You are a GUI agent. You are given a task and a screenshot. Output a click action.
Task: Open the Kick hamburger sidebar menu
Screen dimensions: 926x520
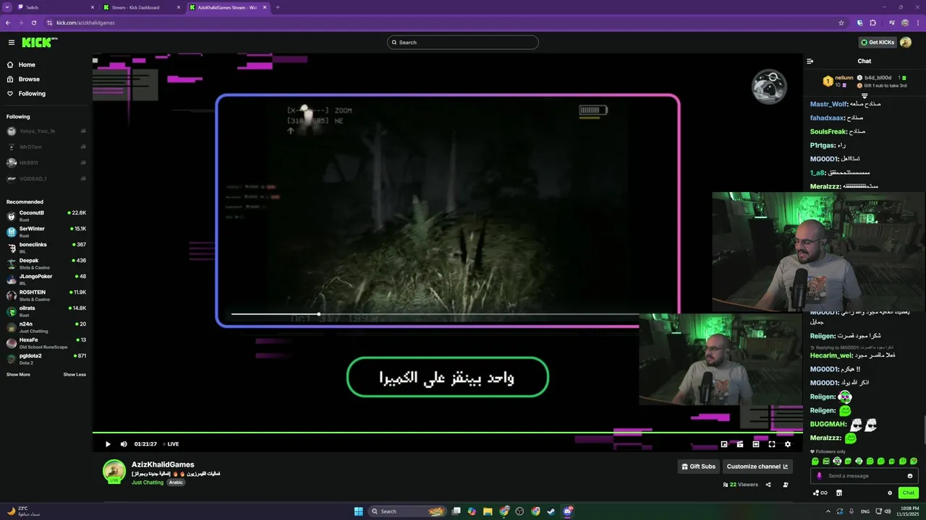(11, 43)
